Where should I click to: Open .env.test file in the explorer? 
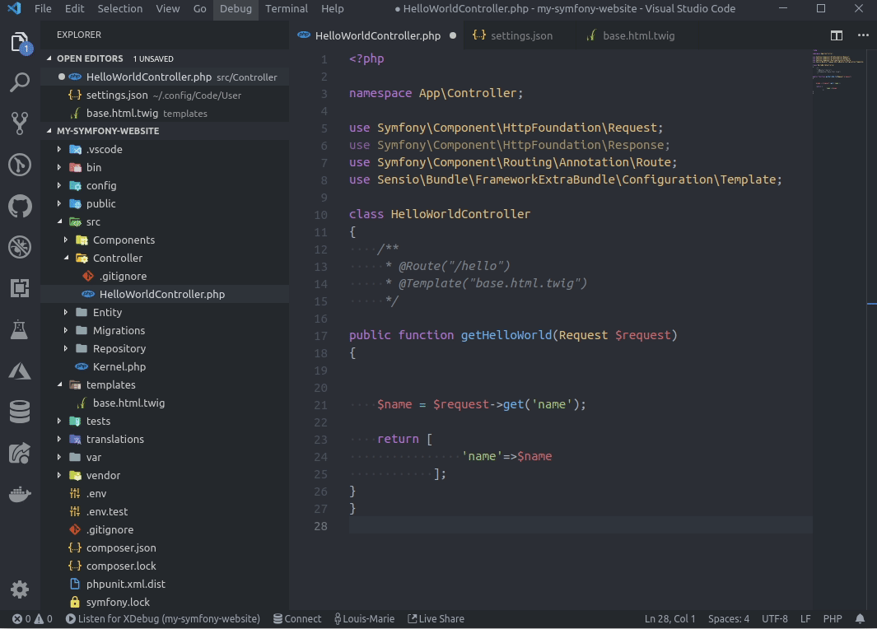(165, 511)
